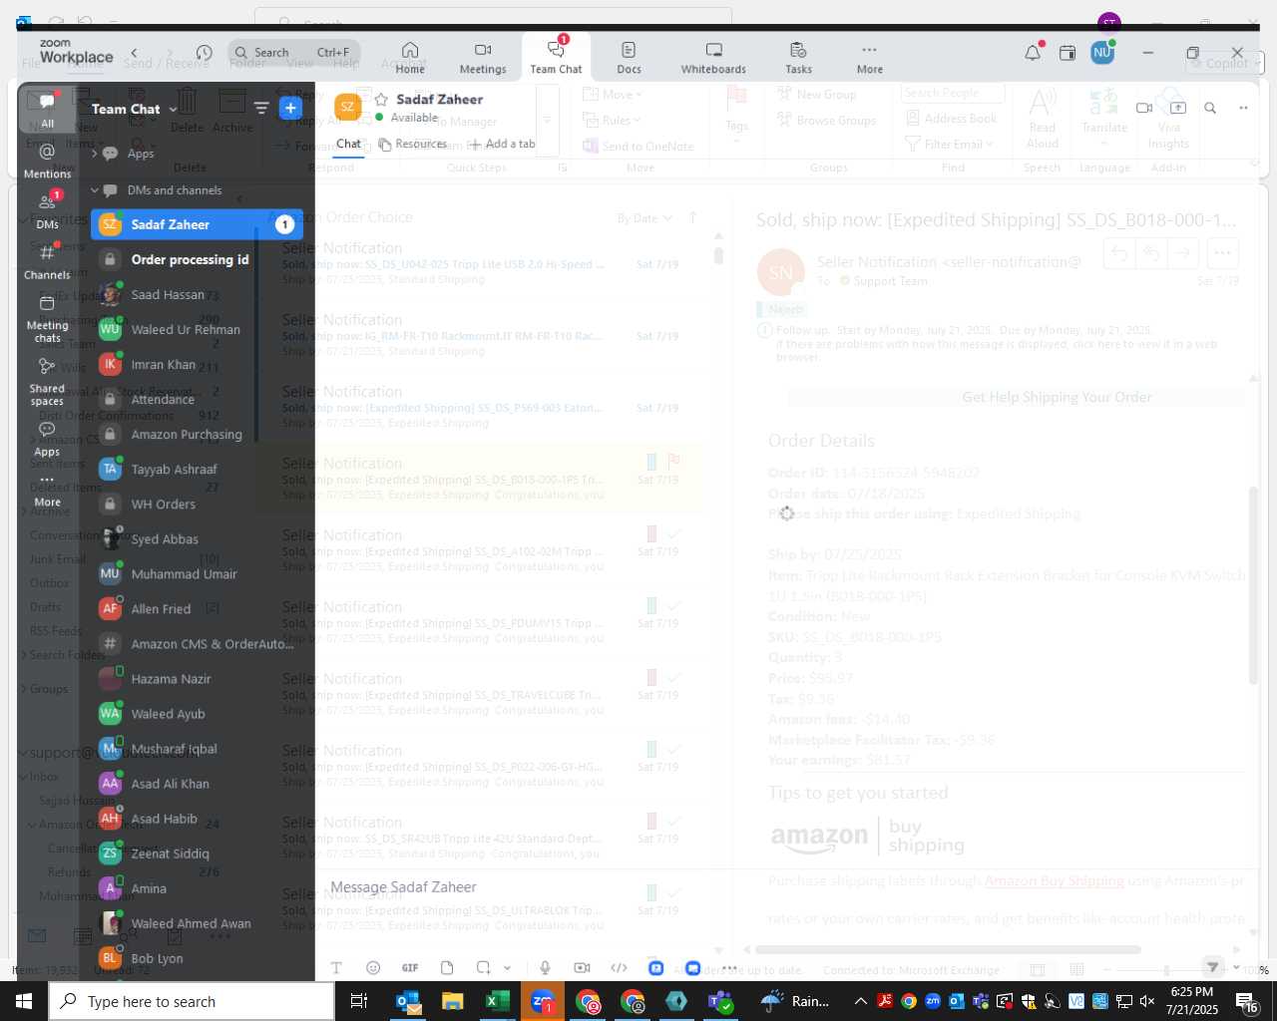Open the chat header more options ellipsis

coord(1243,108)
